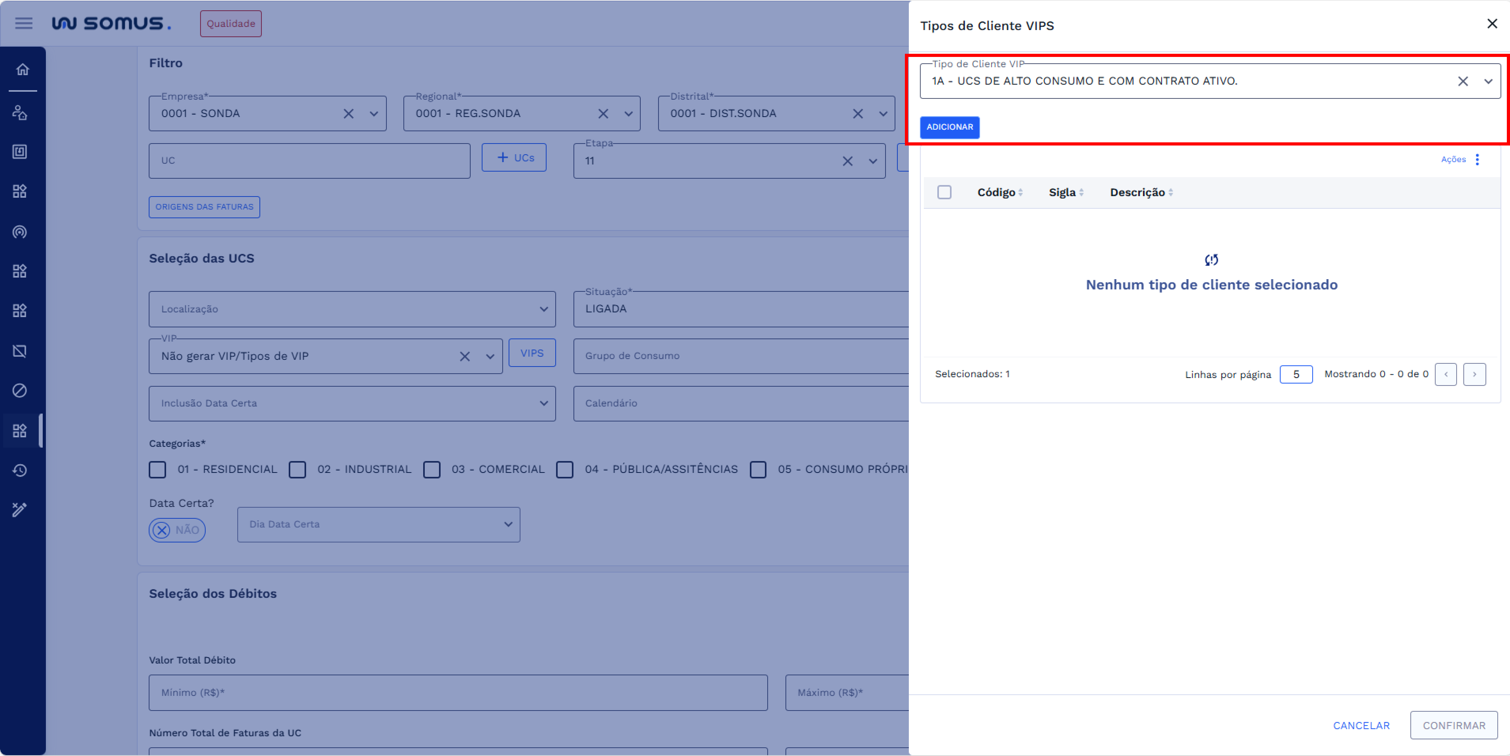The width and height of the screenshot is (1510, 756).
Task: Clear the Tipo de Cliente VIP selection
Action: coord(1462,81)
